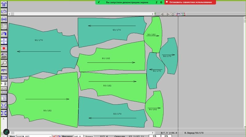Click the gray left arrow navigation icon
The width and height of the screenshot is (246, 137).
click(x=162, y=14)
